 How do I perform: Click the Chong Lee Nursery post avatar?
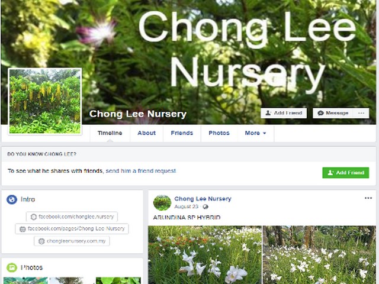[x=162, y=202]
